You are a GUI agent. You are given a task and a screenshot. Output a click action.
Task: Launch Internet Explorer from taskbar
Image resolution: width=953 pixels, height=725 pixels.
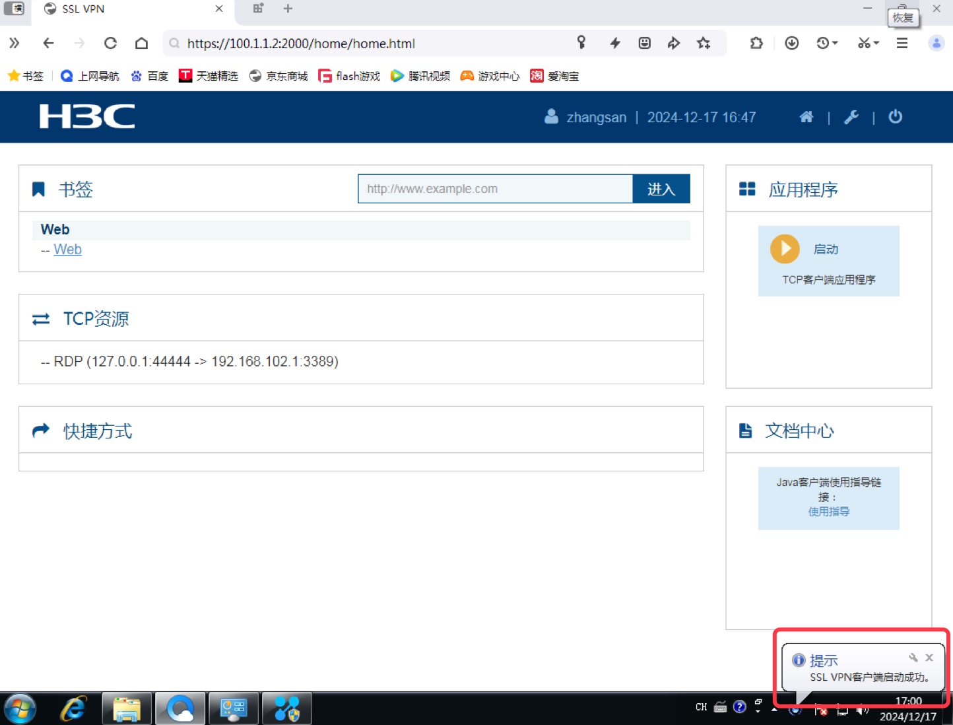[73, 709]
